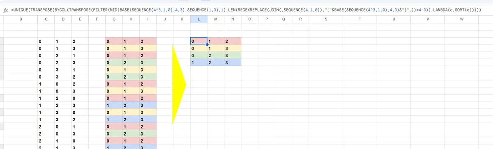Viewport: 493px width, 149px height.
Task: Select the red cell with 1 in column M
Action: click(x=215, y=41)
